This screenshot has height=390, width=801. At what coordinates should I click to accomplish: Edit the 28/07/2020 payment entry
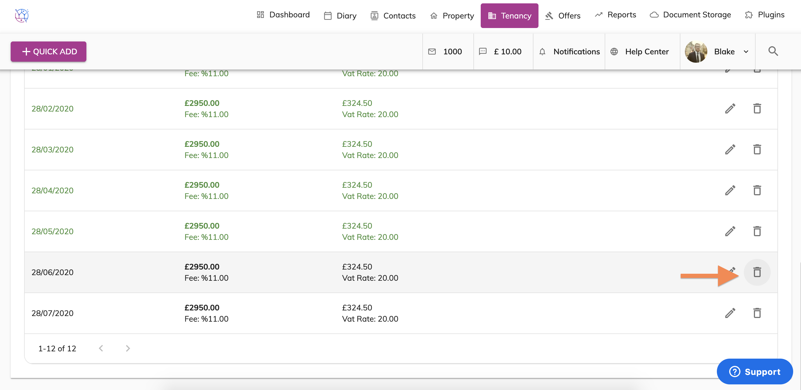click(730, 313)
